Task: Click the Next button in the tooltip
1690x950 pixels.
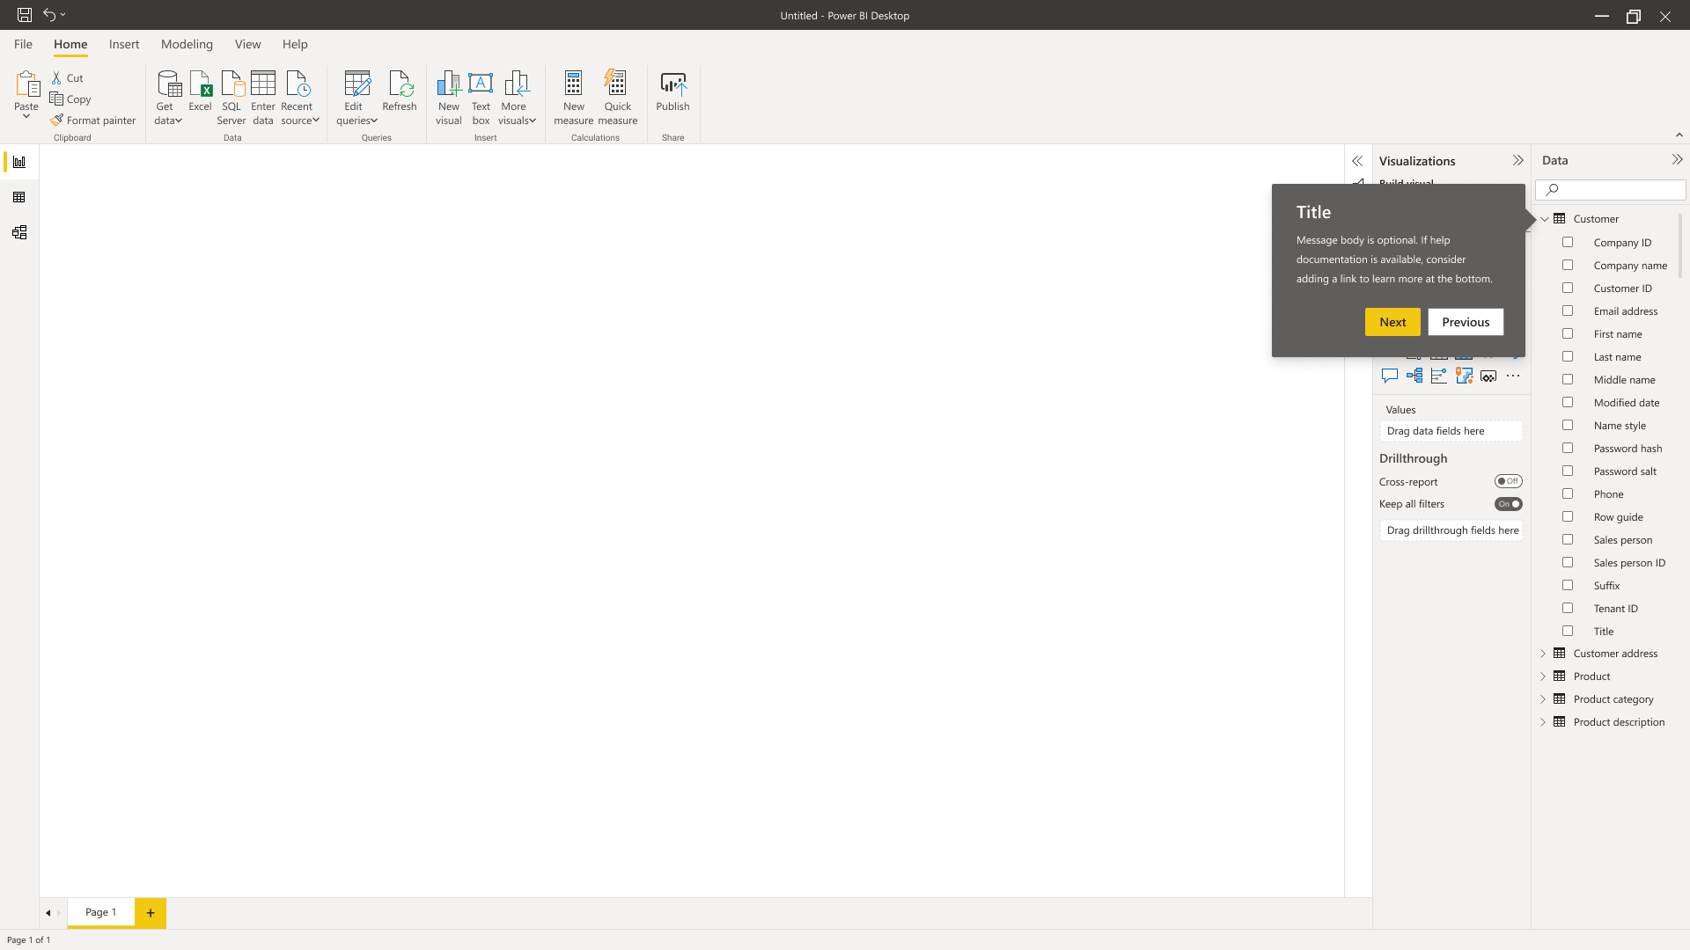Action: (1392, 322)
